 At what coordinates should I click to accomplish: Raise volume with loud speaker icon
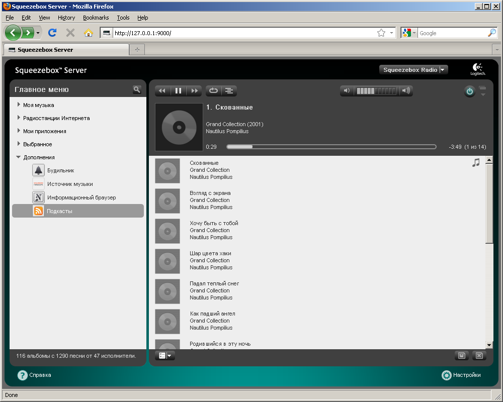click(x=406, y=91)
